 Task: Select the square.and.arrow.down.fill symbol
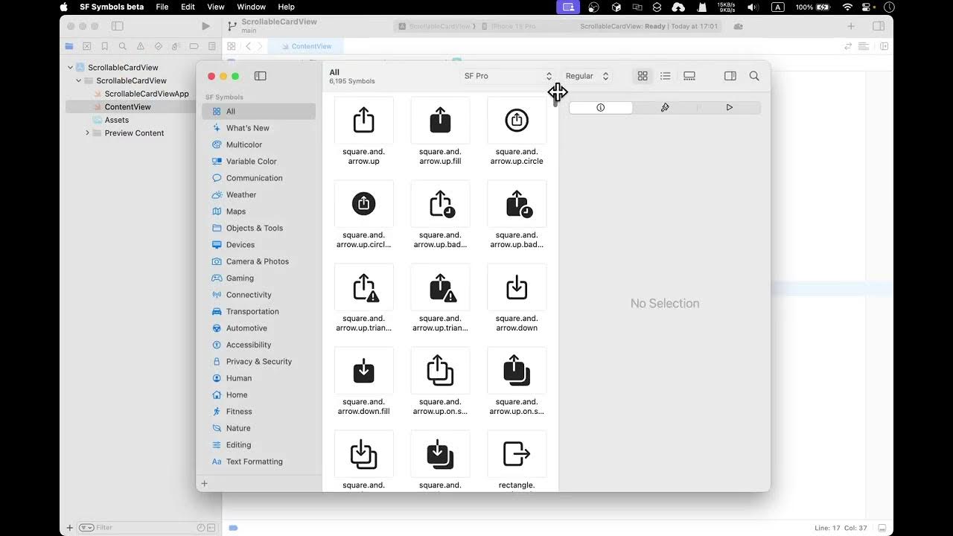click(364, 371)
